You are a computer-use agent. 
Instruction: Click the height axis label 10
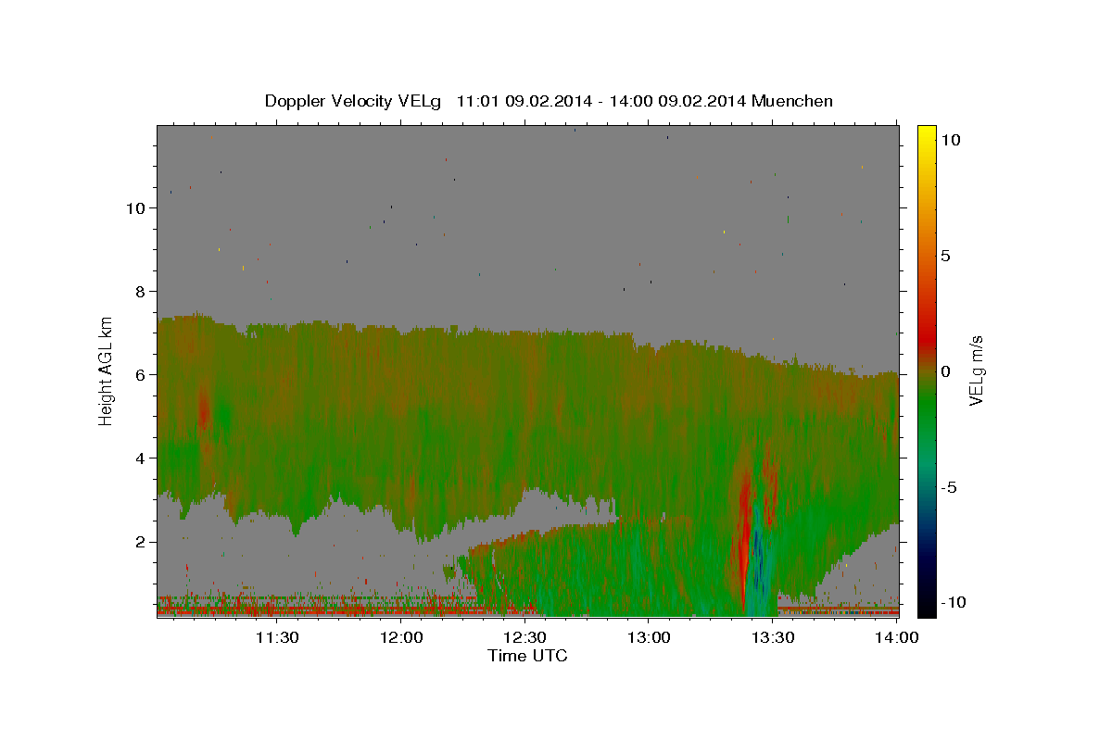click(x=136, y=207)
